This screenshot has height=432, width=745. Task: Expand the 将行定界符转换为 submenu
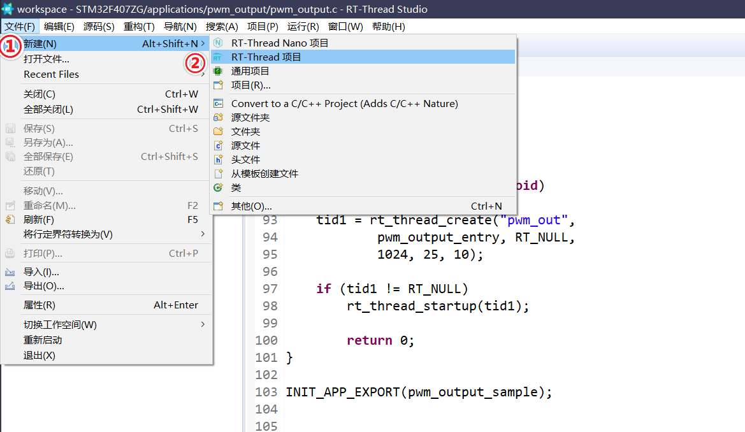[67, 234]
